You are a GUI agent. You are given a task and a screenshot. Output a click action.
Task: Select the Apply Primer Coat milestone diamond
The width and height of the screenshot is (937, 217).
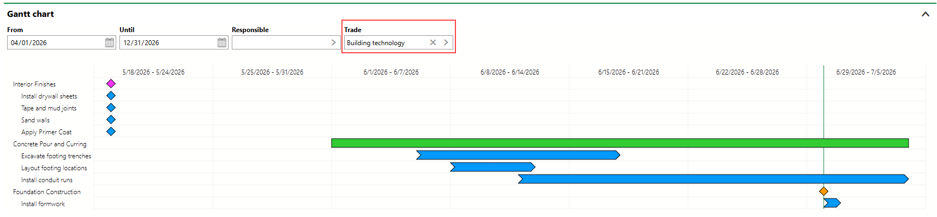pos(111,132)
